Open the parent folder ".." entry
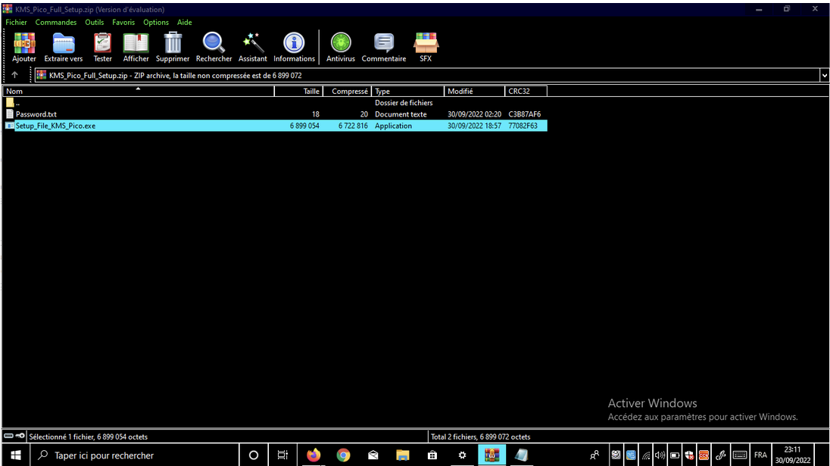 pos(17,103)
